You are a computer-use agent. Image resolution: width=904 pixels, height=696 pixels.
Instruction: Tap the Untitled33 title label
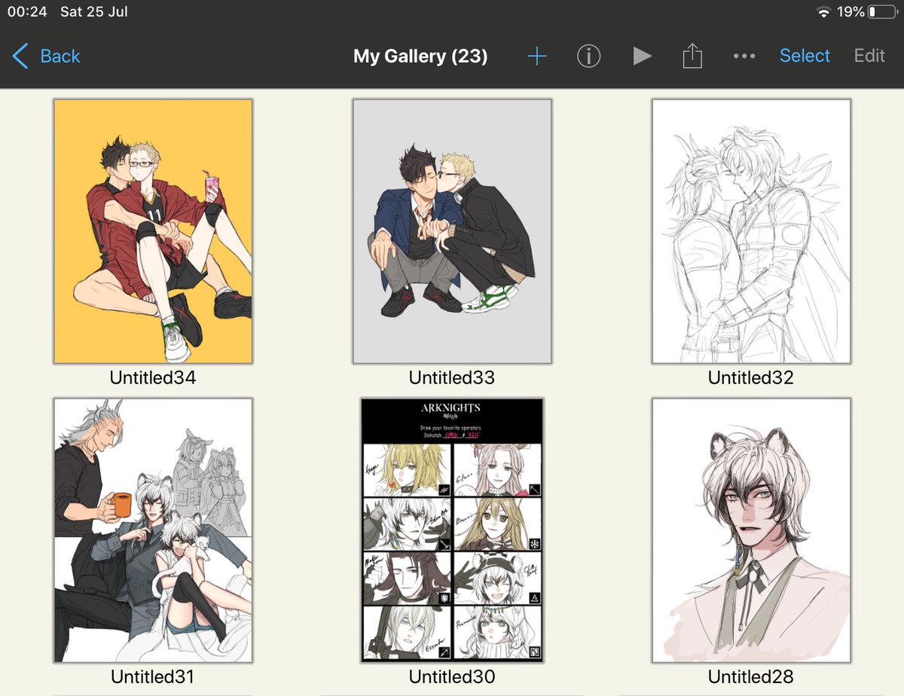tap(452, 377)
